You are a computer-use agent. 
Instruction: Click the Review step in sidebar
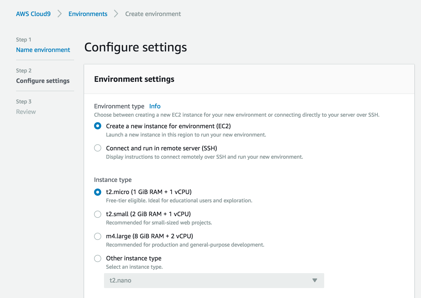coord(26,112)
